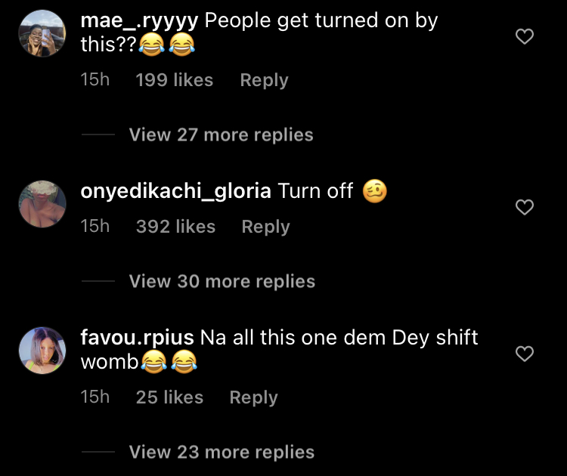Screen dimensions: 567x476
Task: Reply to the Turn off comment
Action: click(266, 227)
